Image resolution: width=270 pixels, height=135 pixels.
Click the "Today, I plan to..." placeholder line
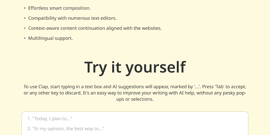[x=50, y=119]
